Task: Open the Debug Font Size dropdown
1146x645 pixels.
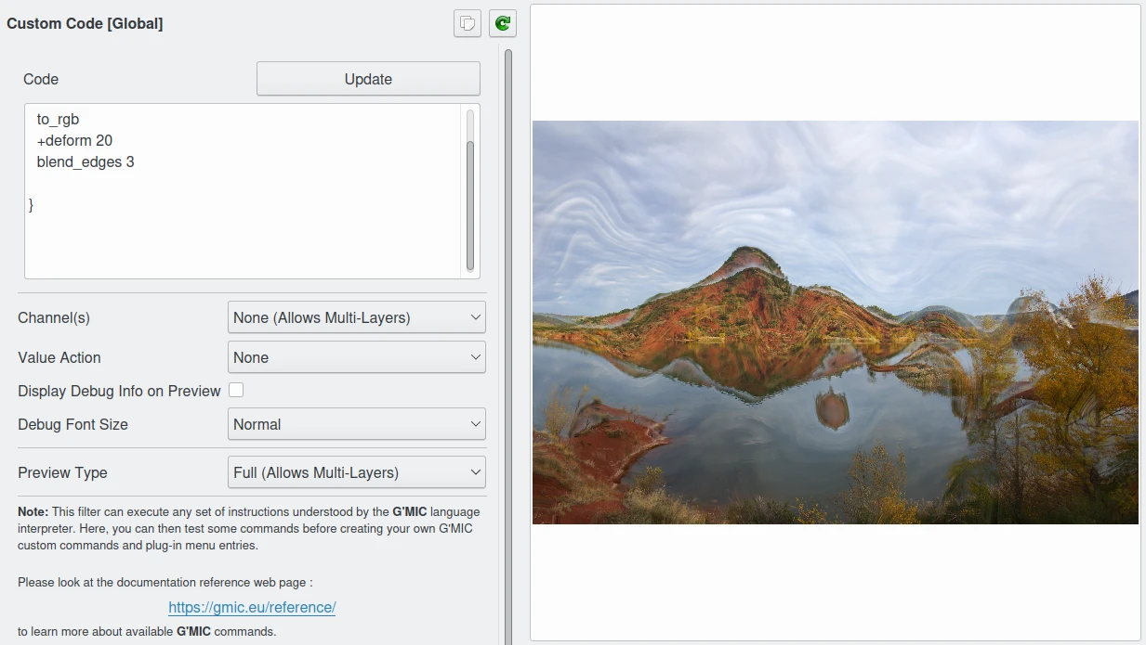Action: pos(356,424)
